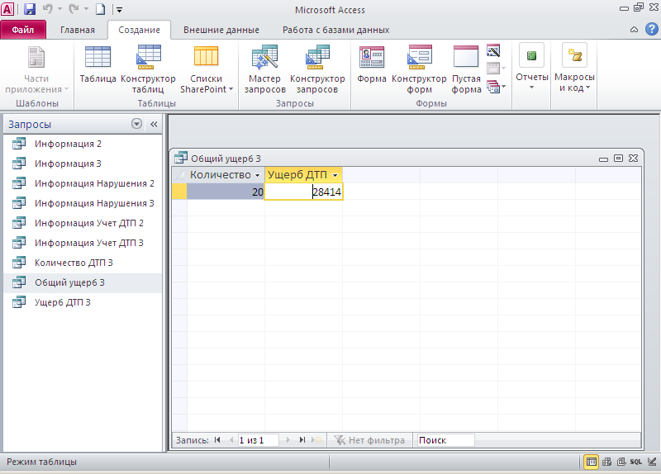
Task: Start the Мастер запросов wizard
Action: [264, 69]
